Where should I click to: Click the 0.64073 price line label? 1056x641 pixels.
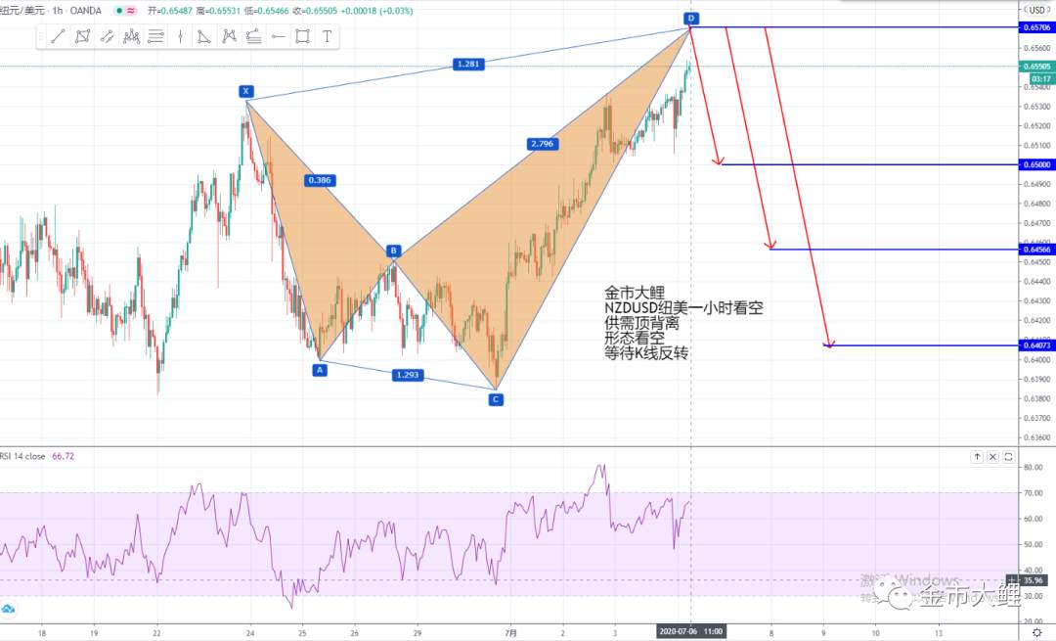point(1036,345)
